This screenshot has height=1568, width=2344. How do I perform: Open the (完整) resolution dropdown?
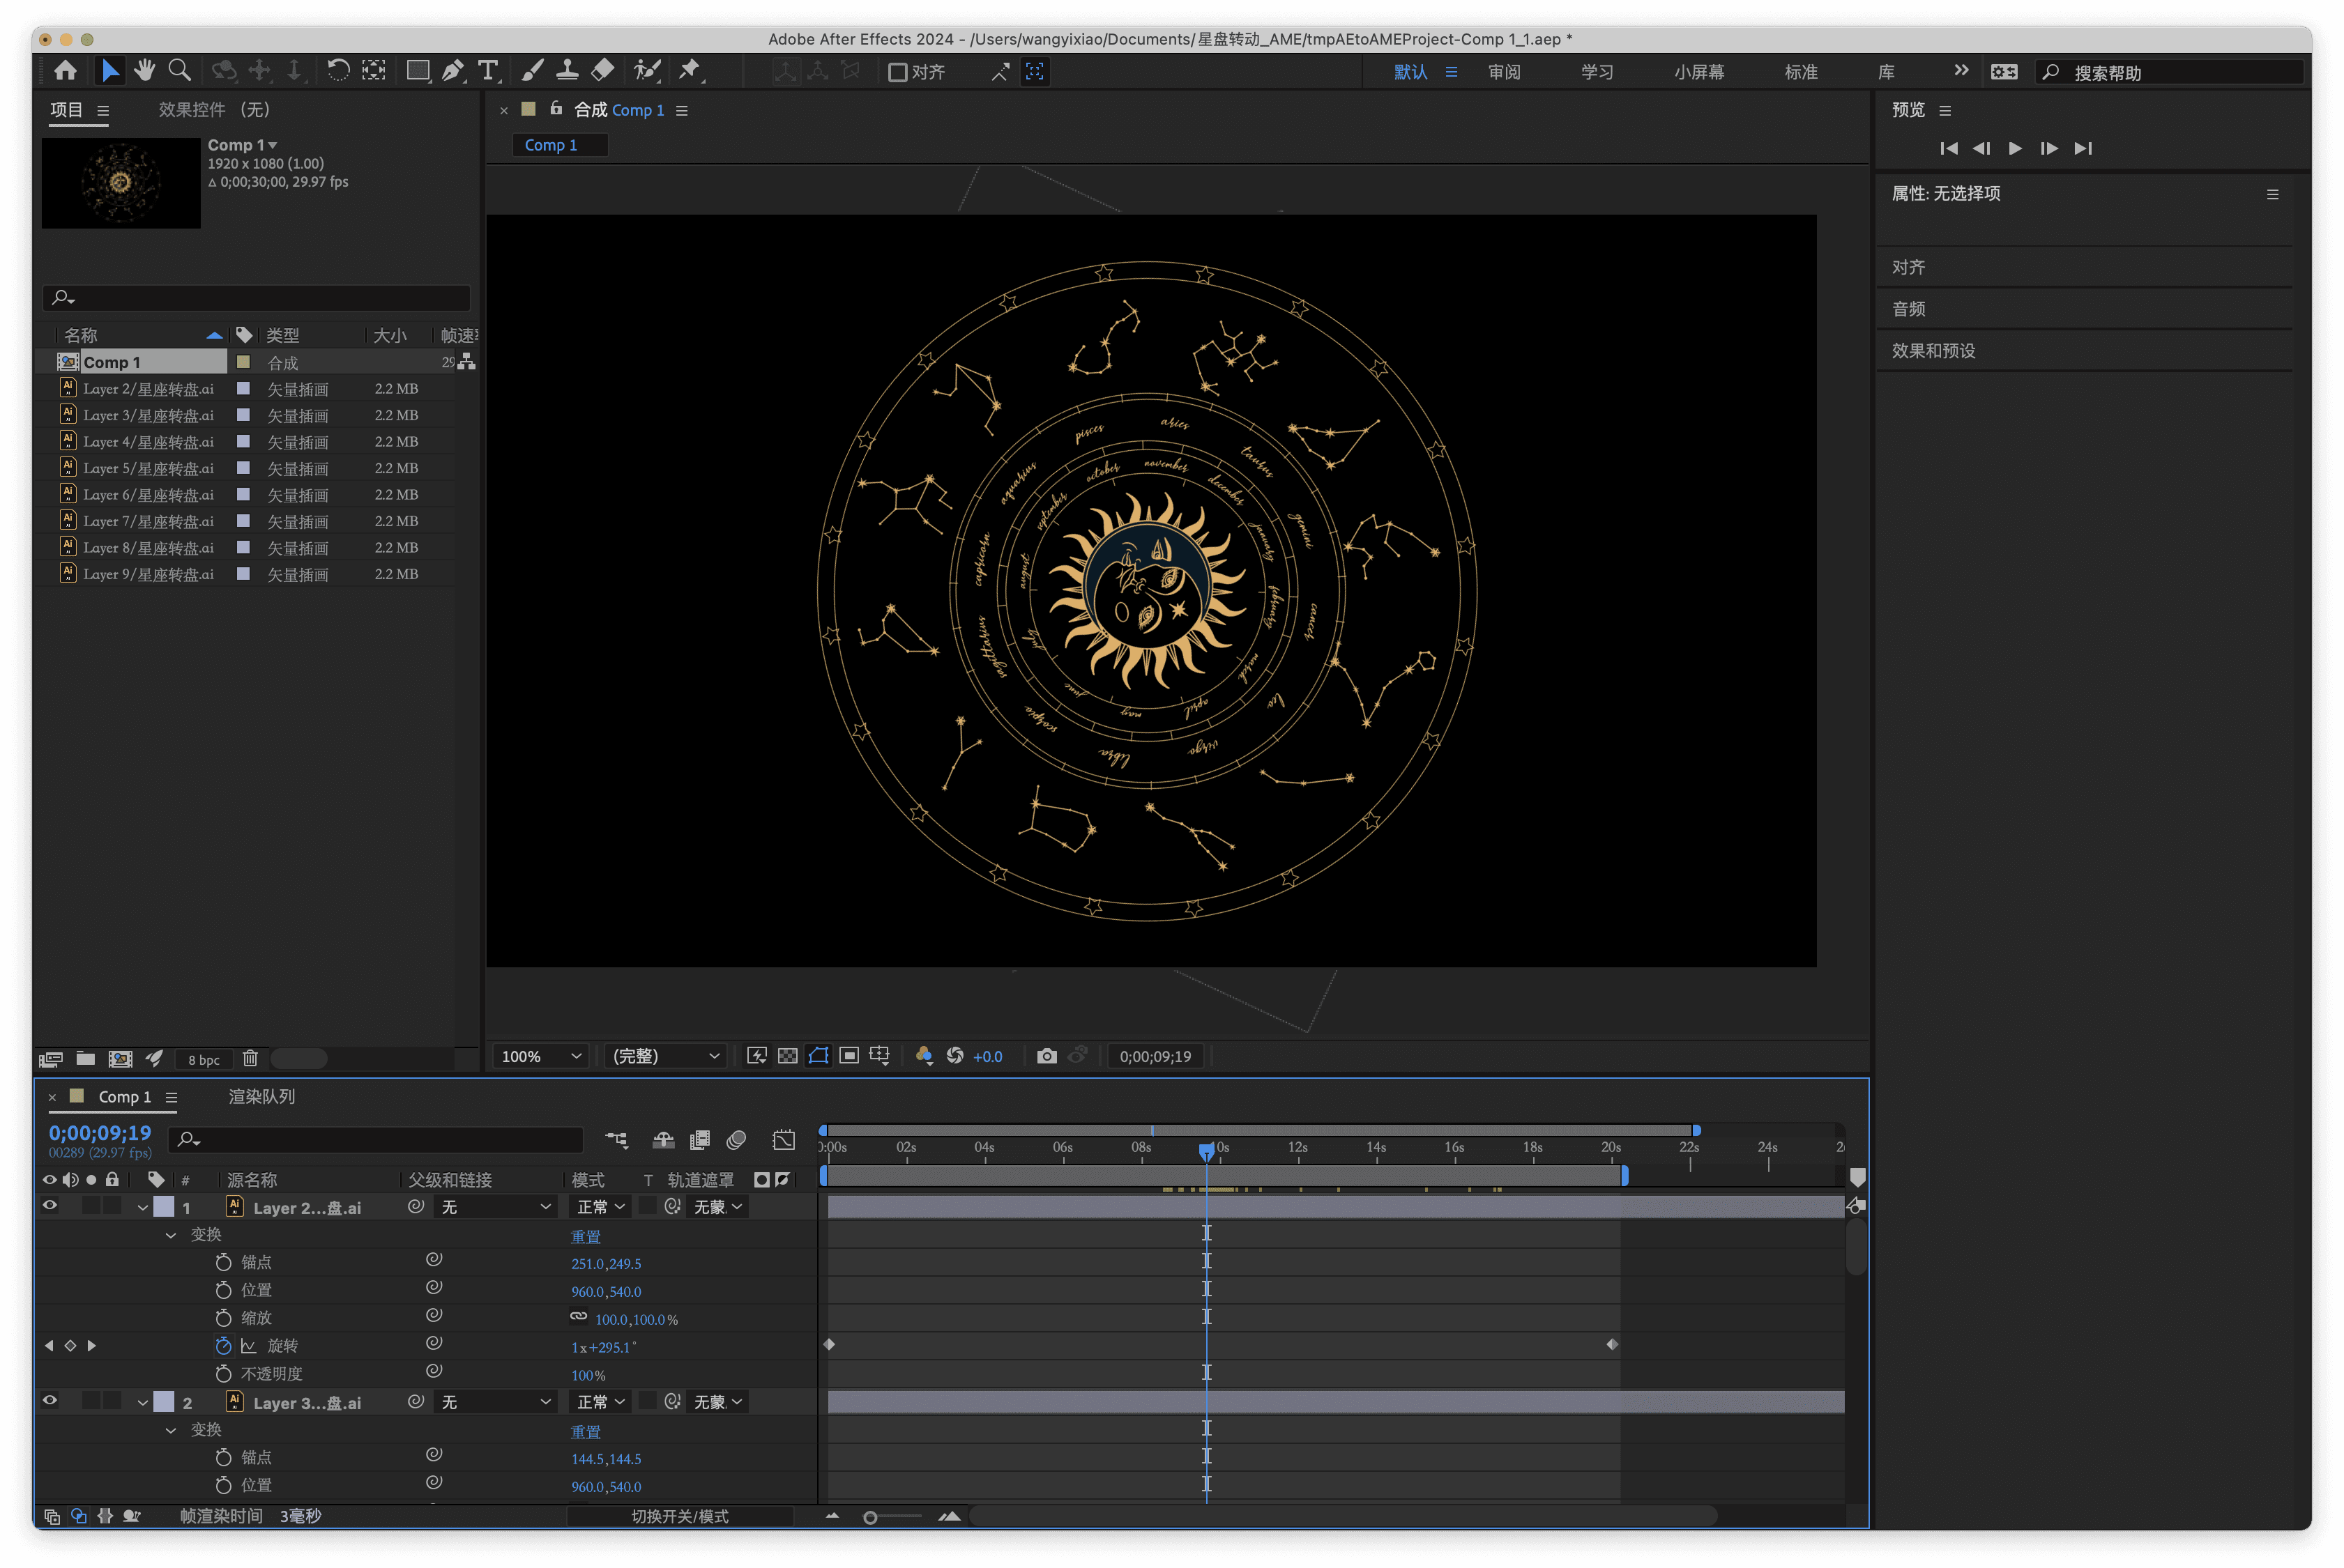click(x=665, y=1056)
